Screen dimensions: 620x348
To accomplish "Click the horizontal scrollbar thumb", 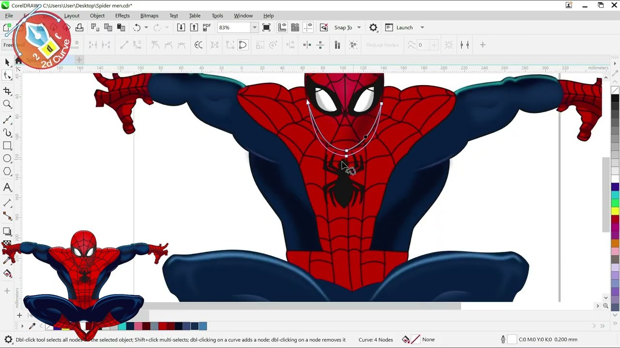I will tap(302, 306).
